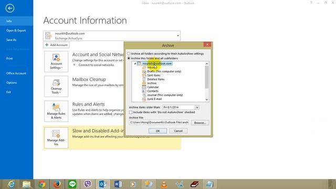Viewport: 336px width, 189px height.
Task: Open the red book app in the taskbar
Action: [x=194, y=184]
